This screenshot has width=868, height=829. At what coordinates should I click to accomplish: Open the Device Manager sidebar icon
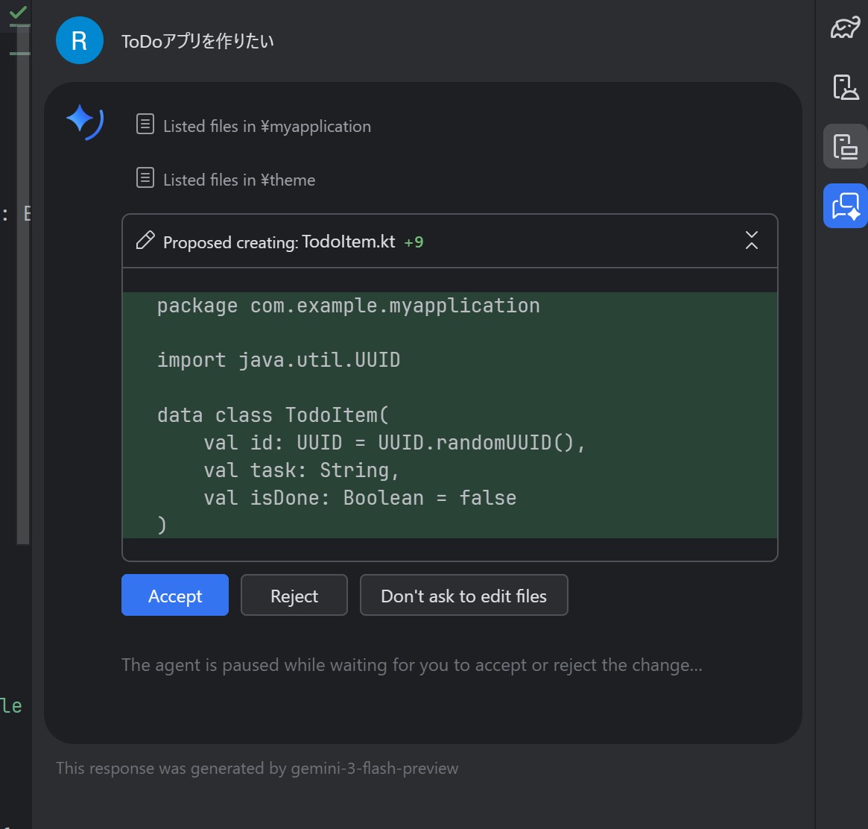[845, 87]
